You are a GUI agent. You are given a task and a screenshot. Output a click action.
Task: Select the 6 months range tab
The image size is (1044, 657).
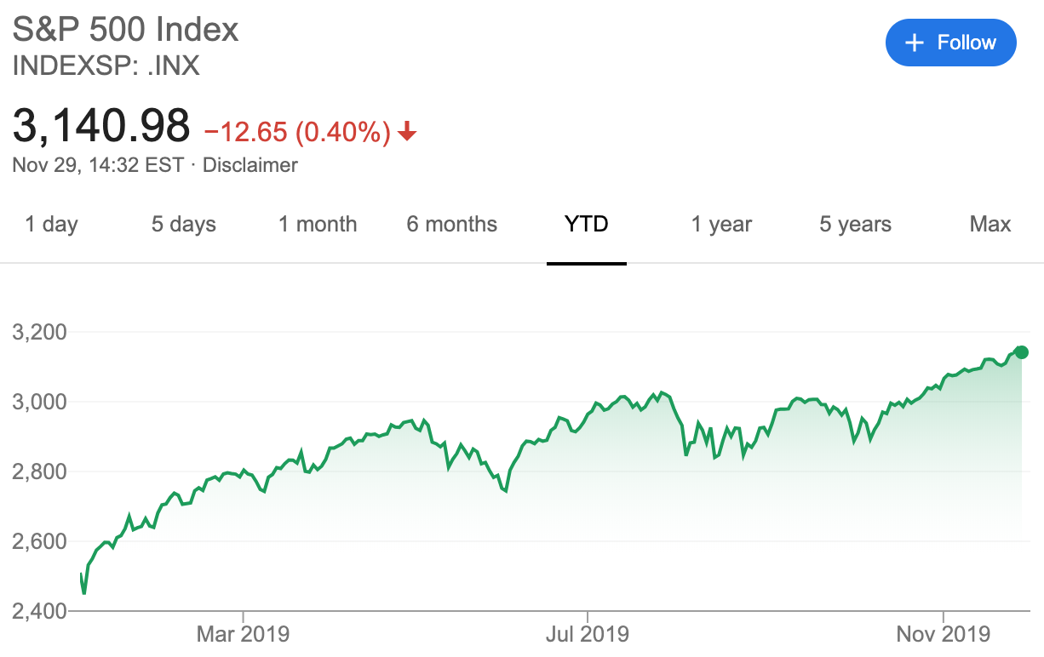tap(452, 225)
